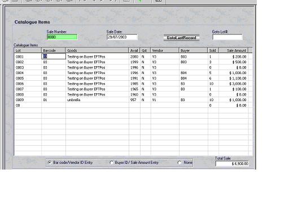Image resolution: width=289 pixels, height=217 pixels.
Task: Click Avail value 1965
Action: [134, 89]
